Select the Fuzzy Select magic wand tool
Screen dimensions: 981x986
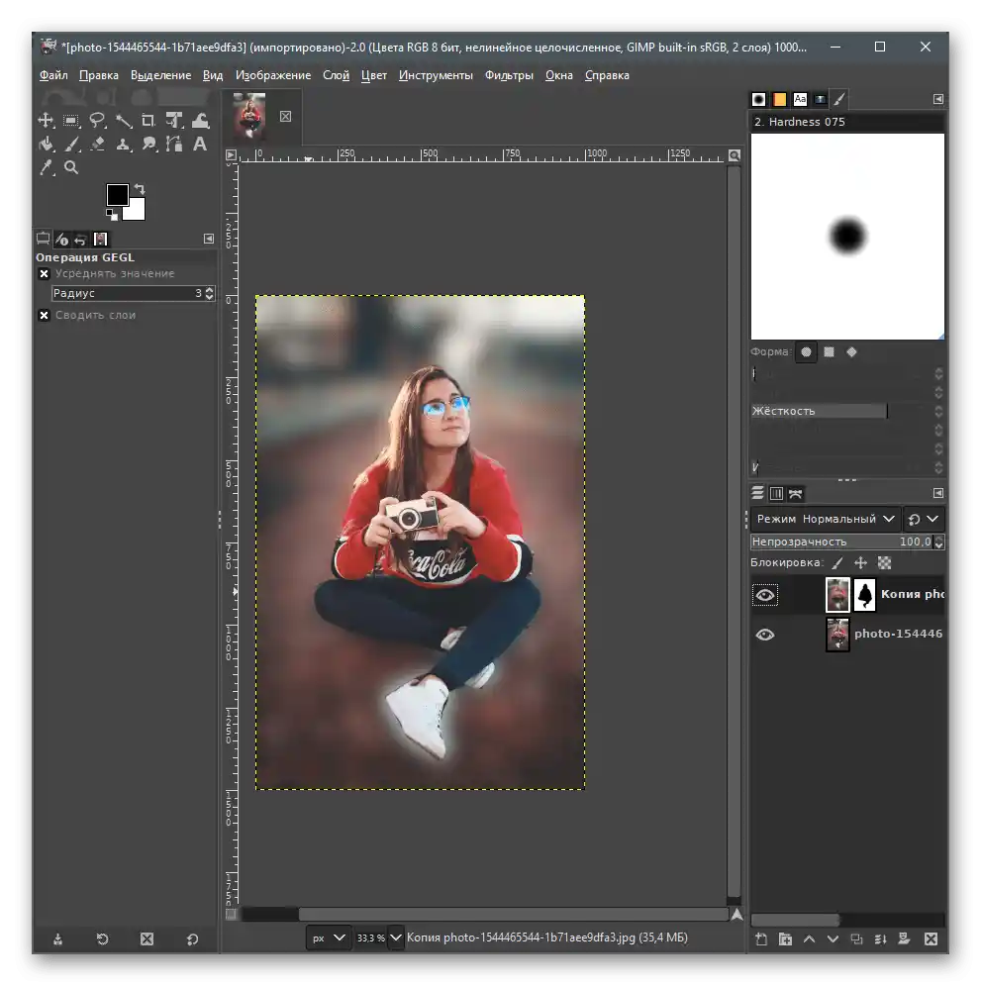pos(124,120)
